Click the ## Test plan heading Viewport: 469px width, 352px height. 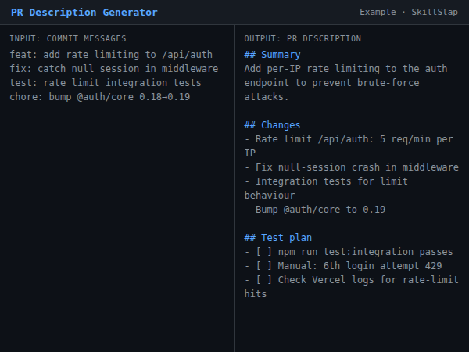[x=277, y=238]
